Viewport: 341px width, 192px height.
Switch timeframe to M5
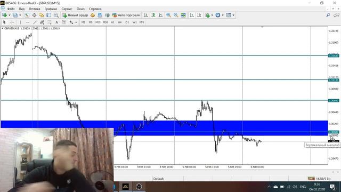click(91, 22)
